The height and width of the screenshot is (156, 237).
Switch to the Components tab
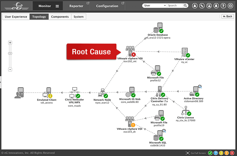(x=60, y=17)
